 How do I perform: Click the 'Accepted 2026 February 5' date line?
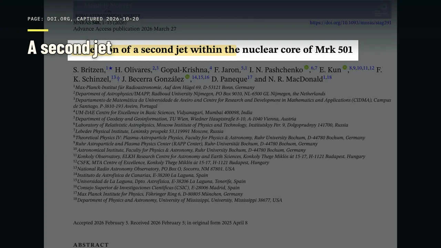(x=160, y=223)
